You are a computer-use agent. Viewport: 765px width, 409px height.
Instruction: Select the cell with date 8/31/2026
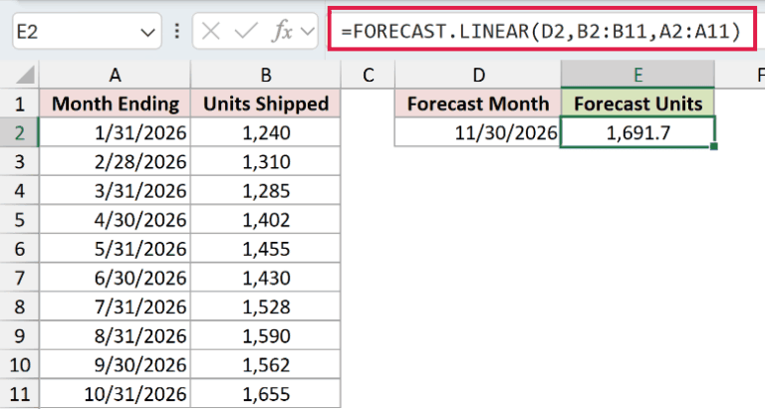[115, 336]
